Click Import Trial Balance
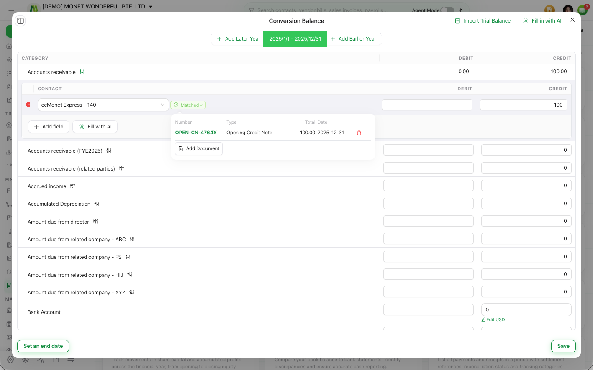The height and width of the screenshot is (370, 593). [483, 21]
